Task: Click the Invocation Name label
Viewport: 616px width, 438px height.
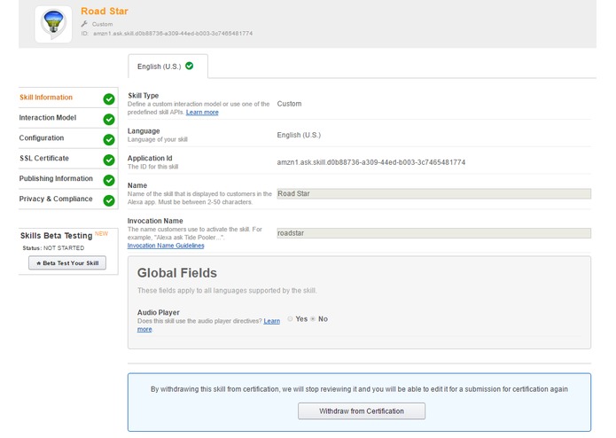Action: click(x=155, y=221)
